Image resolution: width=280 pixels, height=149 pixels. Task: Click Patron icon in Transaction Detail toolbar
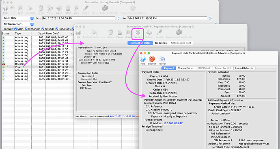[x=119, y=32]
